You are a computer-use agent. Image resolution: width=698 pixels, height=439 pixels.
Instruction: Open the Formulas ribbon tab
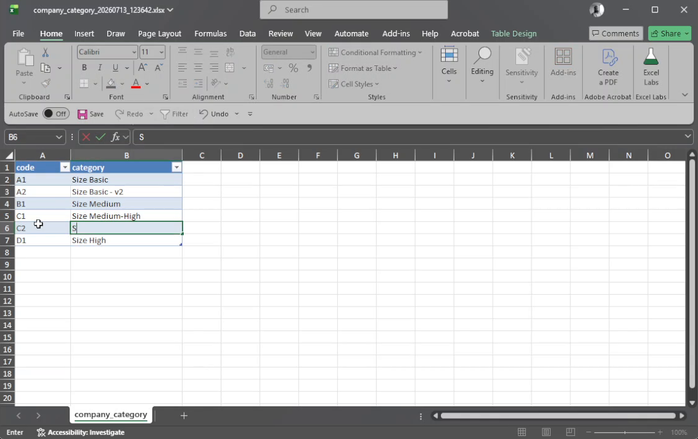pos(210,33)
